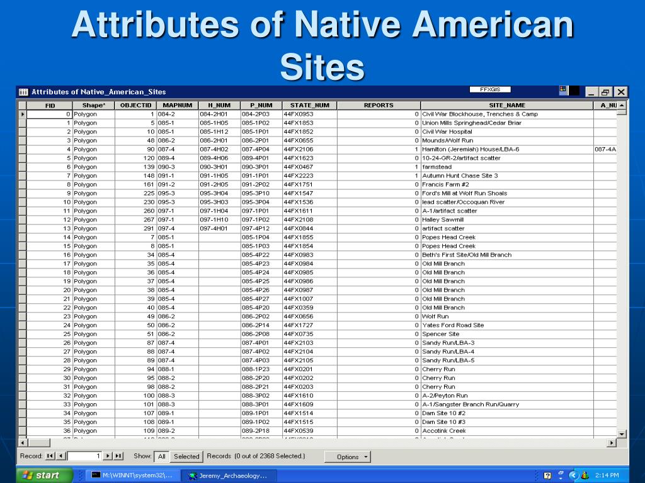The height and width of the screenshot is (483, 645).
Task: Click the record number input field
Action: (x=84, y=456)
